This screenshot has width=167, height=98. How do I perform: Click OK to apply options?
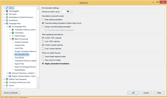[133, 93]
